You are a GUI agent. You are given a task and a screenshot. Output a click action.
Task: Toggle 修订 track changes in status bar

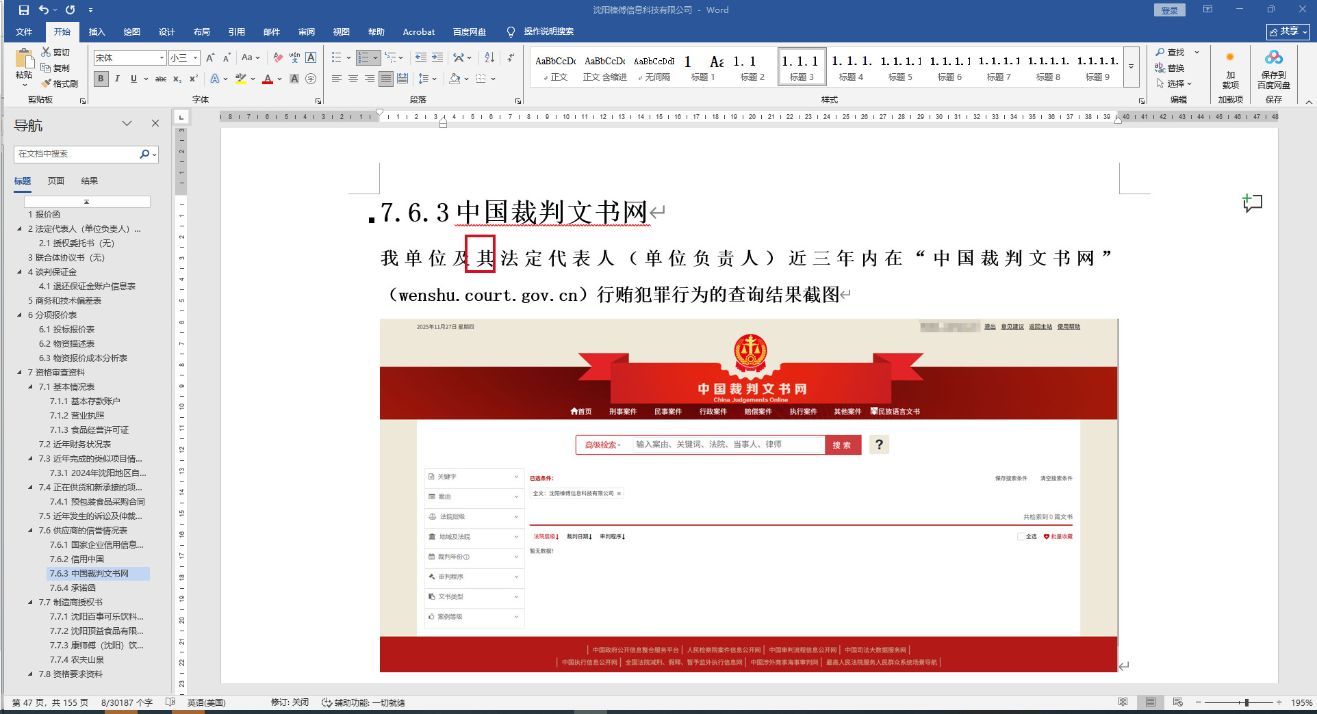[x=290, y=702]
